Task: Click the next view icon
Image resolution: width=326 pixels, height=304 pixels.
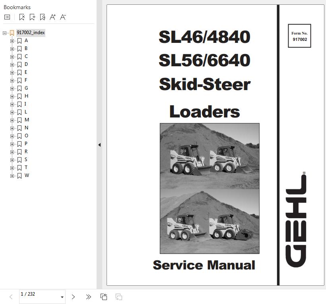Action: coord(119,297)
